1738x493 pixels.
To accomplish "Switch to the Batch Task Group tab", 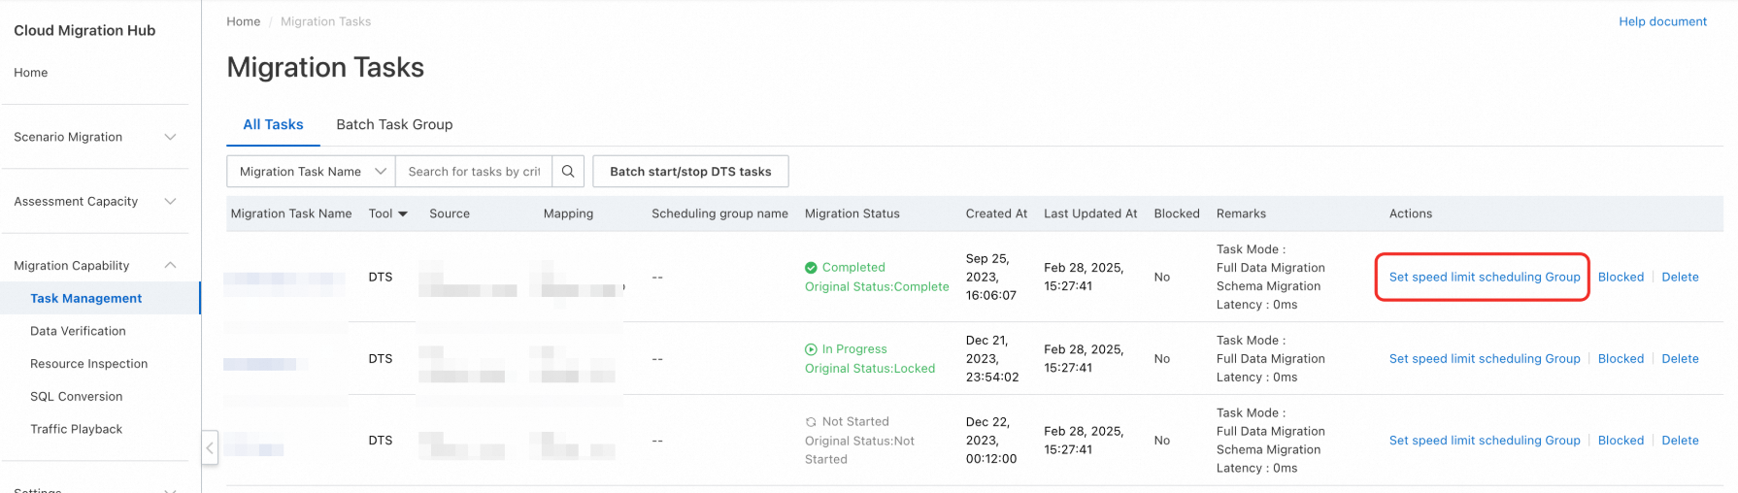I will pyautogui.click(x=394, y=124).
